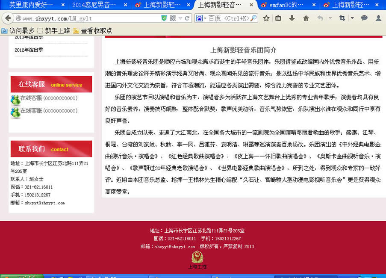Go back using the browser back arrow
Image resolution: width=386 pixels, height=278 pixels.
click(x=8, y=18)
